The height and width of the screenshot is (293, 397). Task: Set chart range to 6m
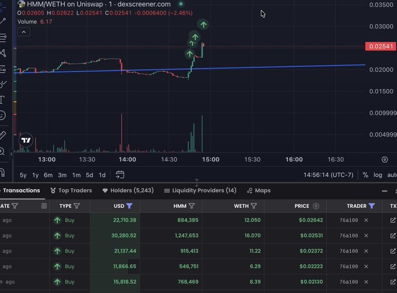(48, 175)
